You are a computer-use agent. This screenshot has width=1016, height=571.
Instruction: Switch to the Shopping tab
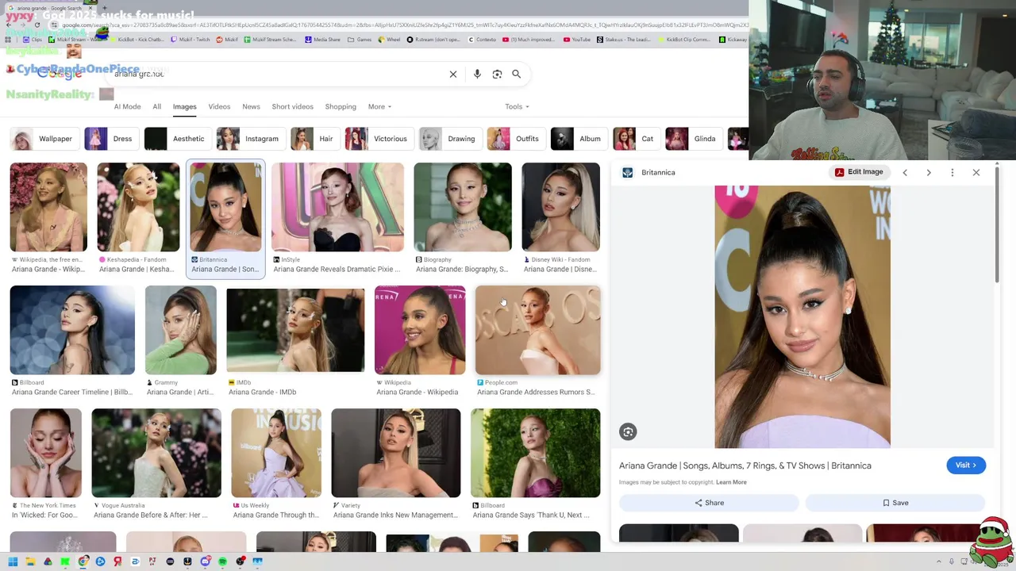341,106
